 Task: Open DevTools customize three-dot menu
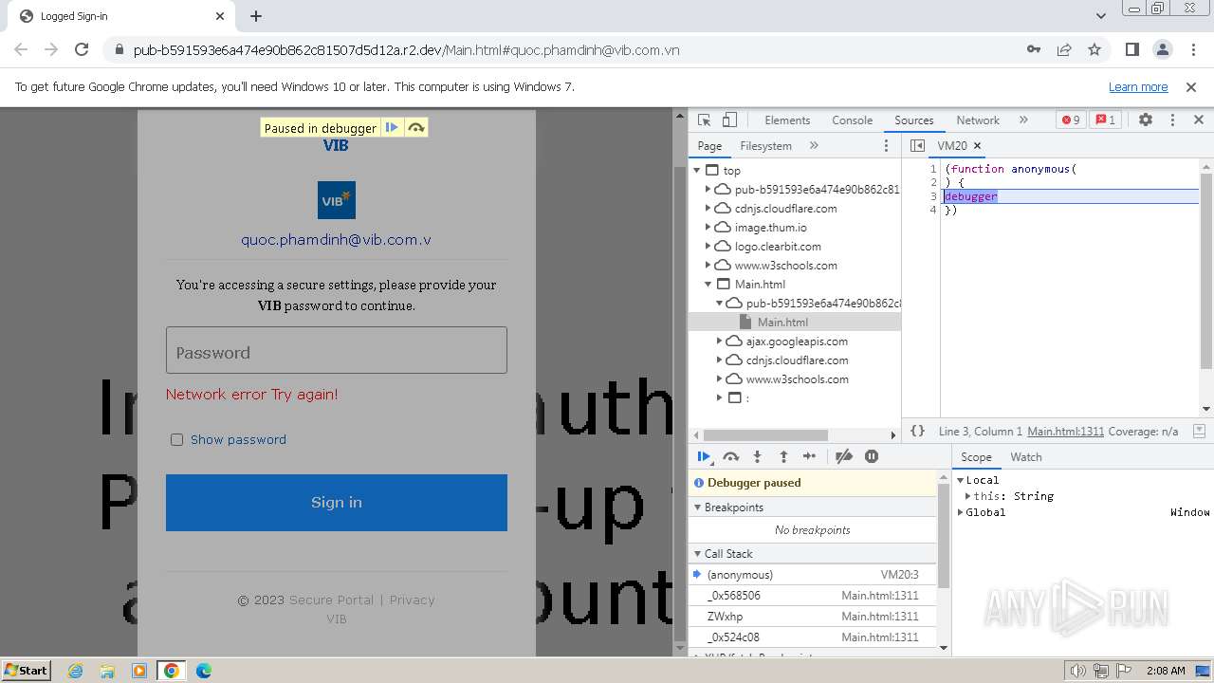[1172, 120]
